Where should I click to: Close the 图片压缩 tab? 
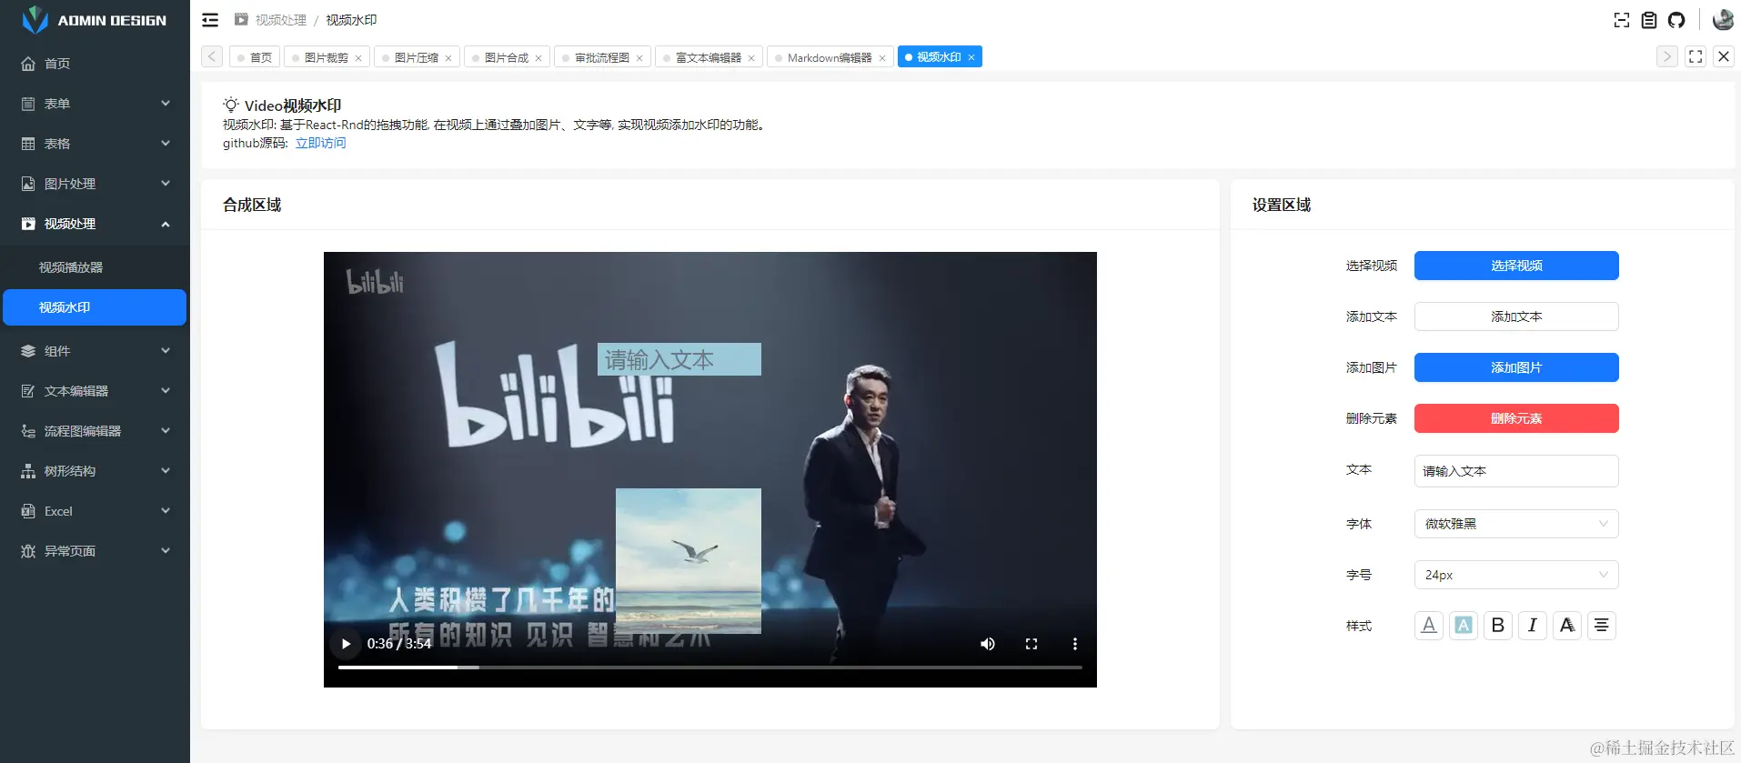click(x=448, y=58)
